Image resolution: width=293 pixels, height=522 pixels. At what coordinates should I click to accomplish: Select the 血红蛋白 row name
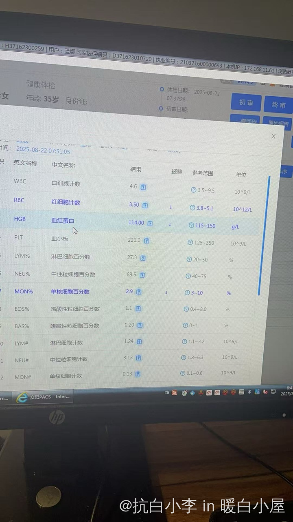point(63,221)
